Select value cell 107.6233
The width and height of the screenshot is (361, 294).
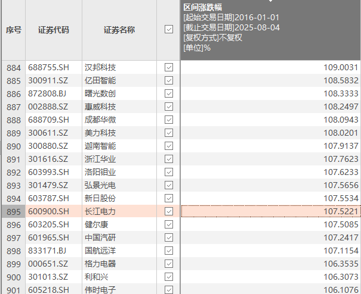point(270,172)
